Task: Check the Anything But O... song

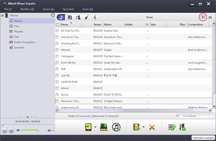Action: 57,44
